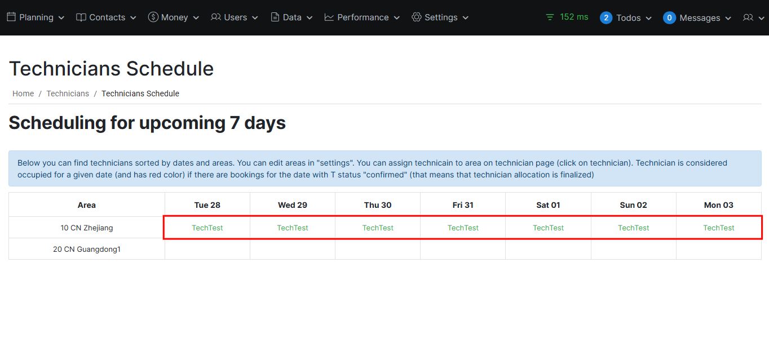This screenshot has width=769, height=356.
Task: Open the Performance menu
Action: (363, 17)
